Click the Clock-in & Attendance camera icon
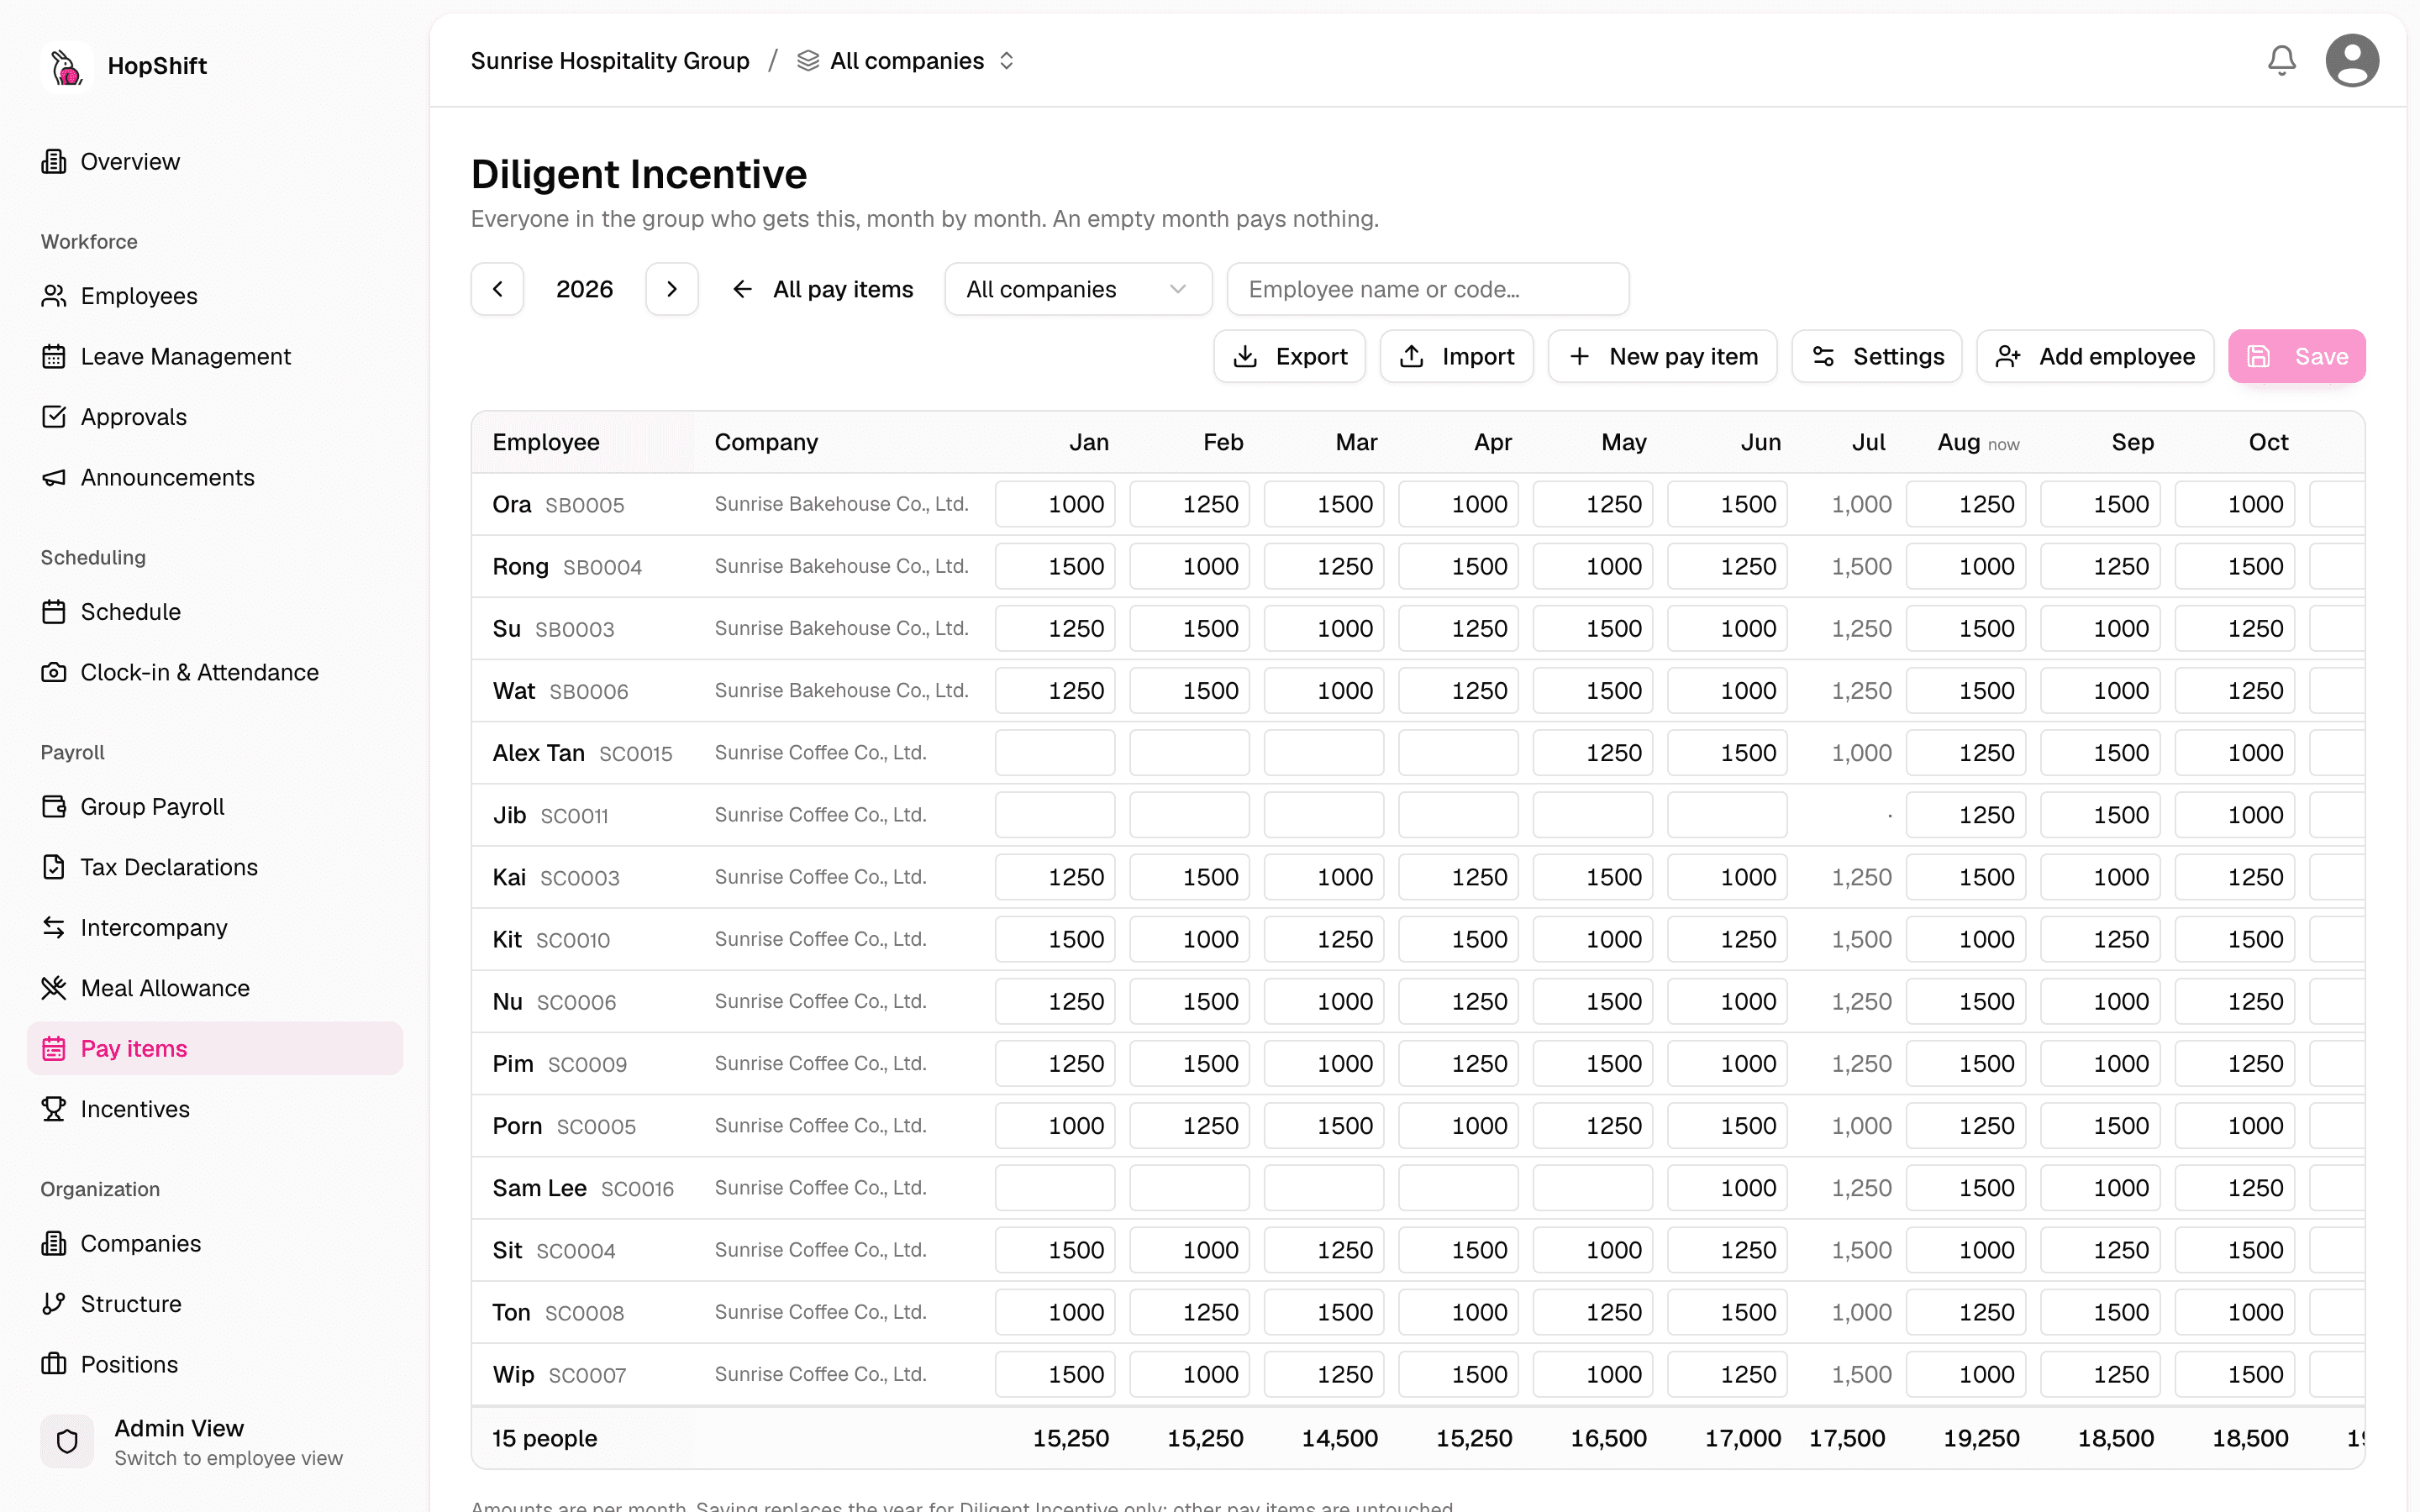 click(54, 672)
